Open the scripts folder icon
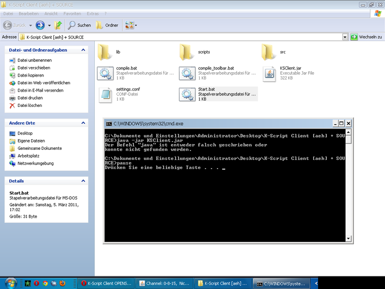Viewport: 385px width, 289px height. coord(186,52)
